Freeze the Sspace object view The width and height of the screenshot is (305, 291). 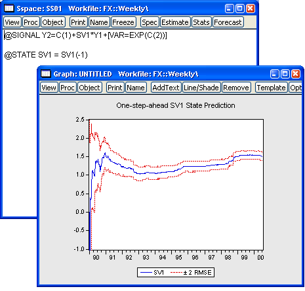(123, 22)
